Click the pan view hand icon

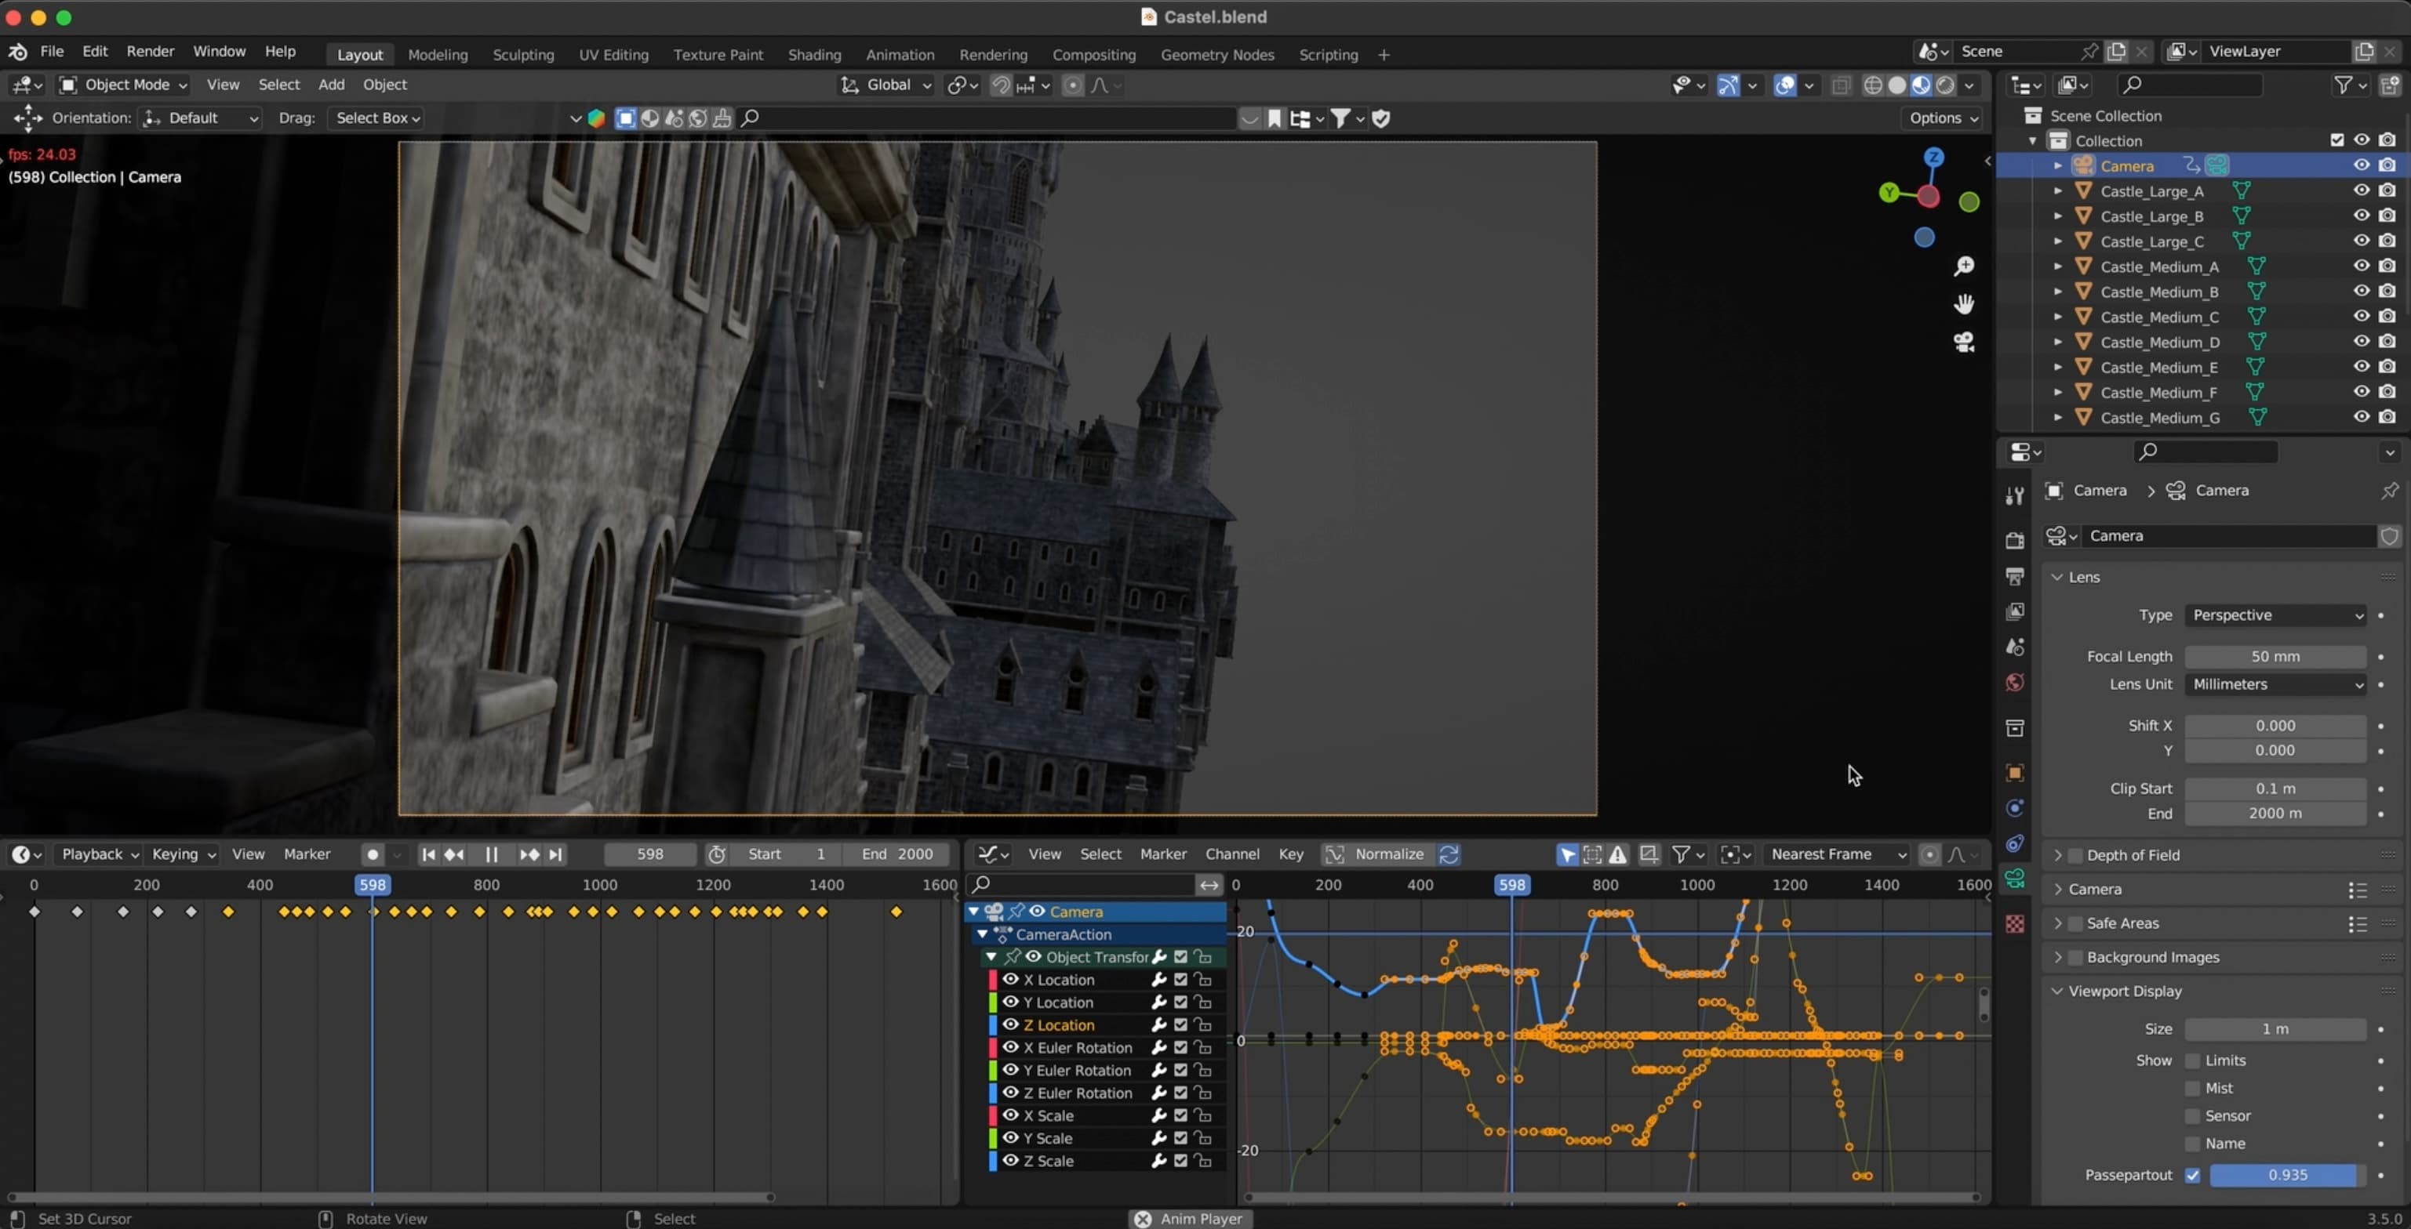(1964, 304)
